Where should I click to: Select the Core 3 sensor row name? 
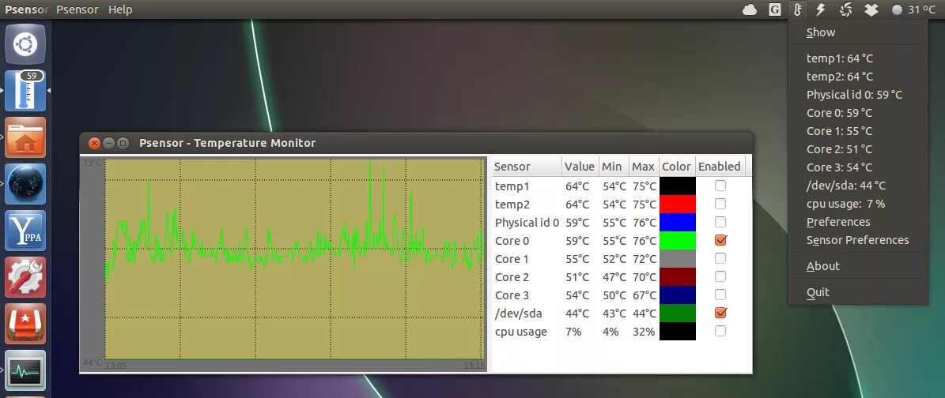[x=512, y=295]
